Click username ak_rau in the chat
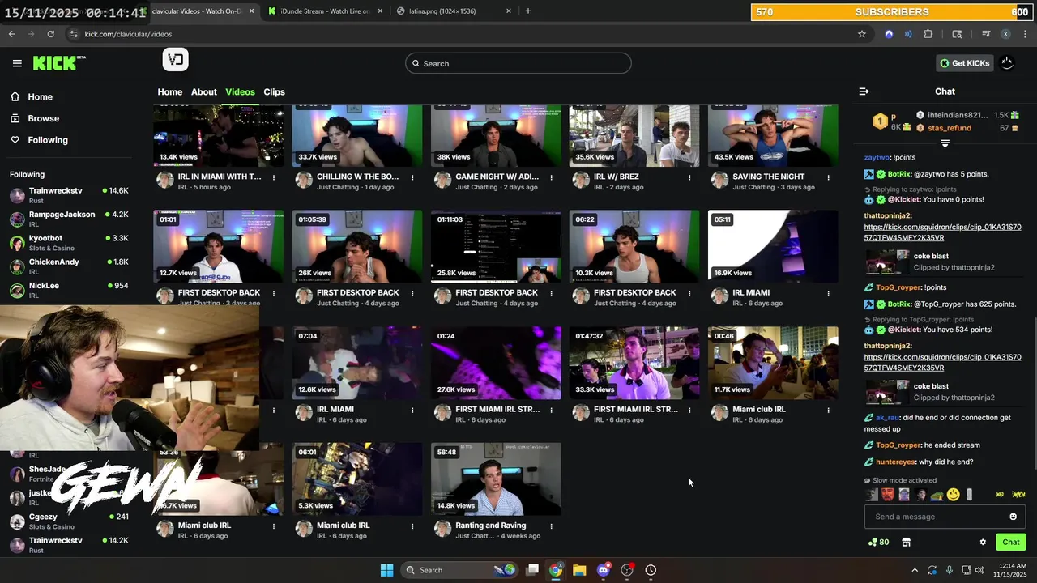The image size is (1037, 583). tap(887, 418)
